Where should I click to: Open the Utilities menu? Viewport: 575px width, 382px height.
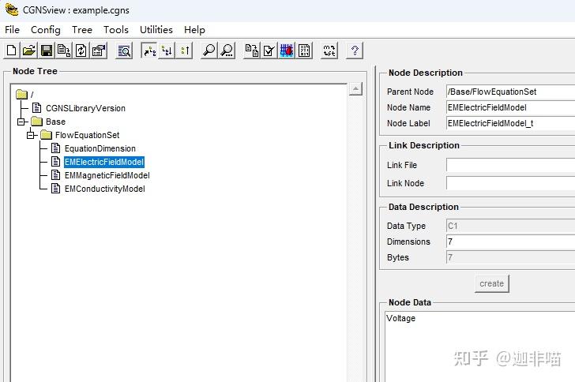click(156, 30)
